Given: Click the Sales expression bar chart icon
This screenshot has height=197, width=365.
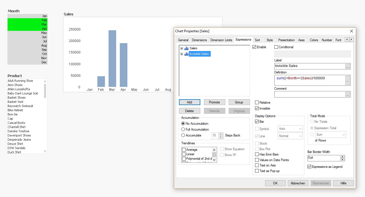Looking at the screenshot, I should coord(186,48).
